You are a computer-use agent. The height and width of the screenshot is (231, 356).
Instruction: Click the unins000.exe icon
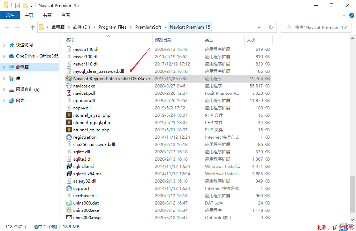click(69, 210)
